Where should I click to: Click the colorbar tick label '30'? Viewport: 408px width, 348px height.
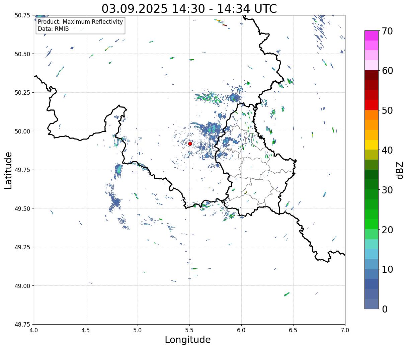[x=387, y=190]
